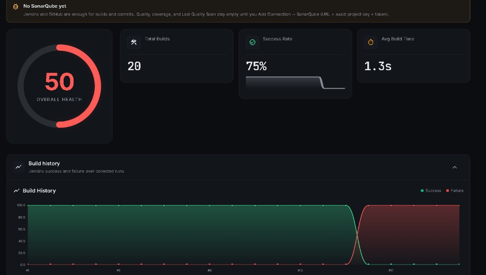486x275 pixels.
Task: Click the 20.0 y-axis label
Action: 22,253
